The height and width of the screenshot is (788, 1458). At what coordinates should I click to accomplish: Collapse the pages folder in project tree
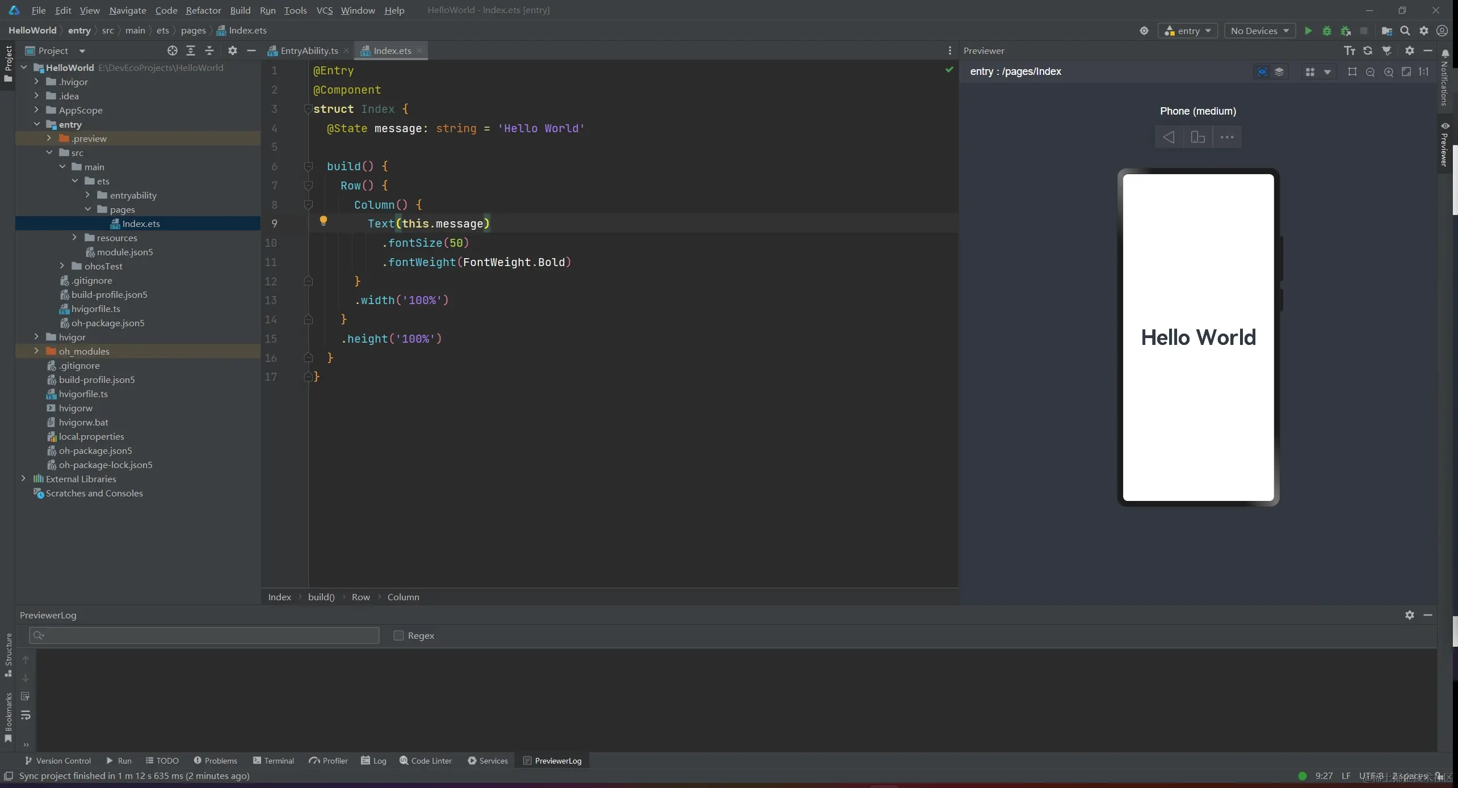(x=88, y=209)
